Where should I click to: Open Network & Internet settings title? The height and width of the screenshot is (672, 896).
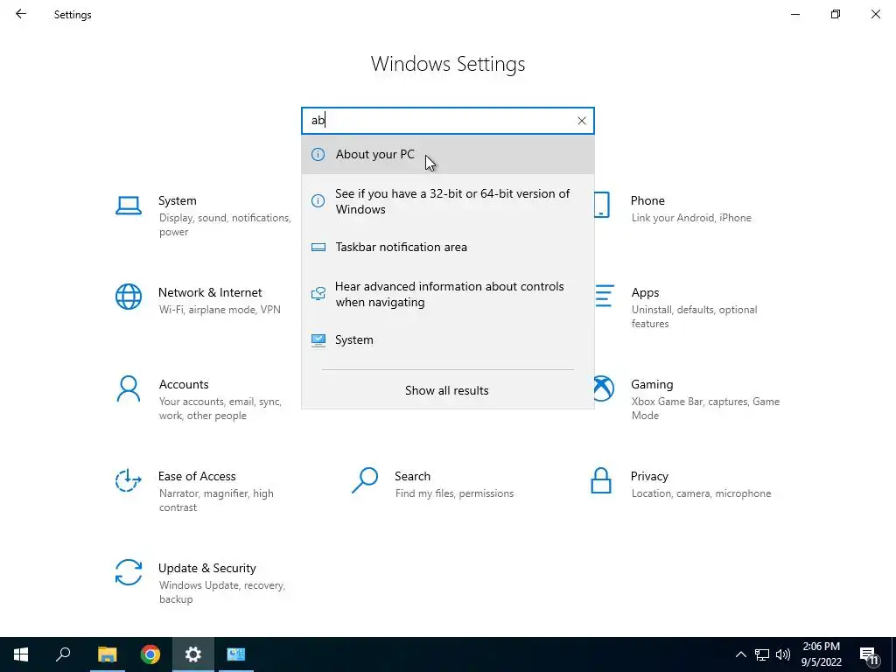[x=210, y=292]
